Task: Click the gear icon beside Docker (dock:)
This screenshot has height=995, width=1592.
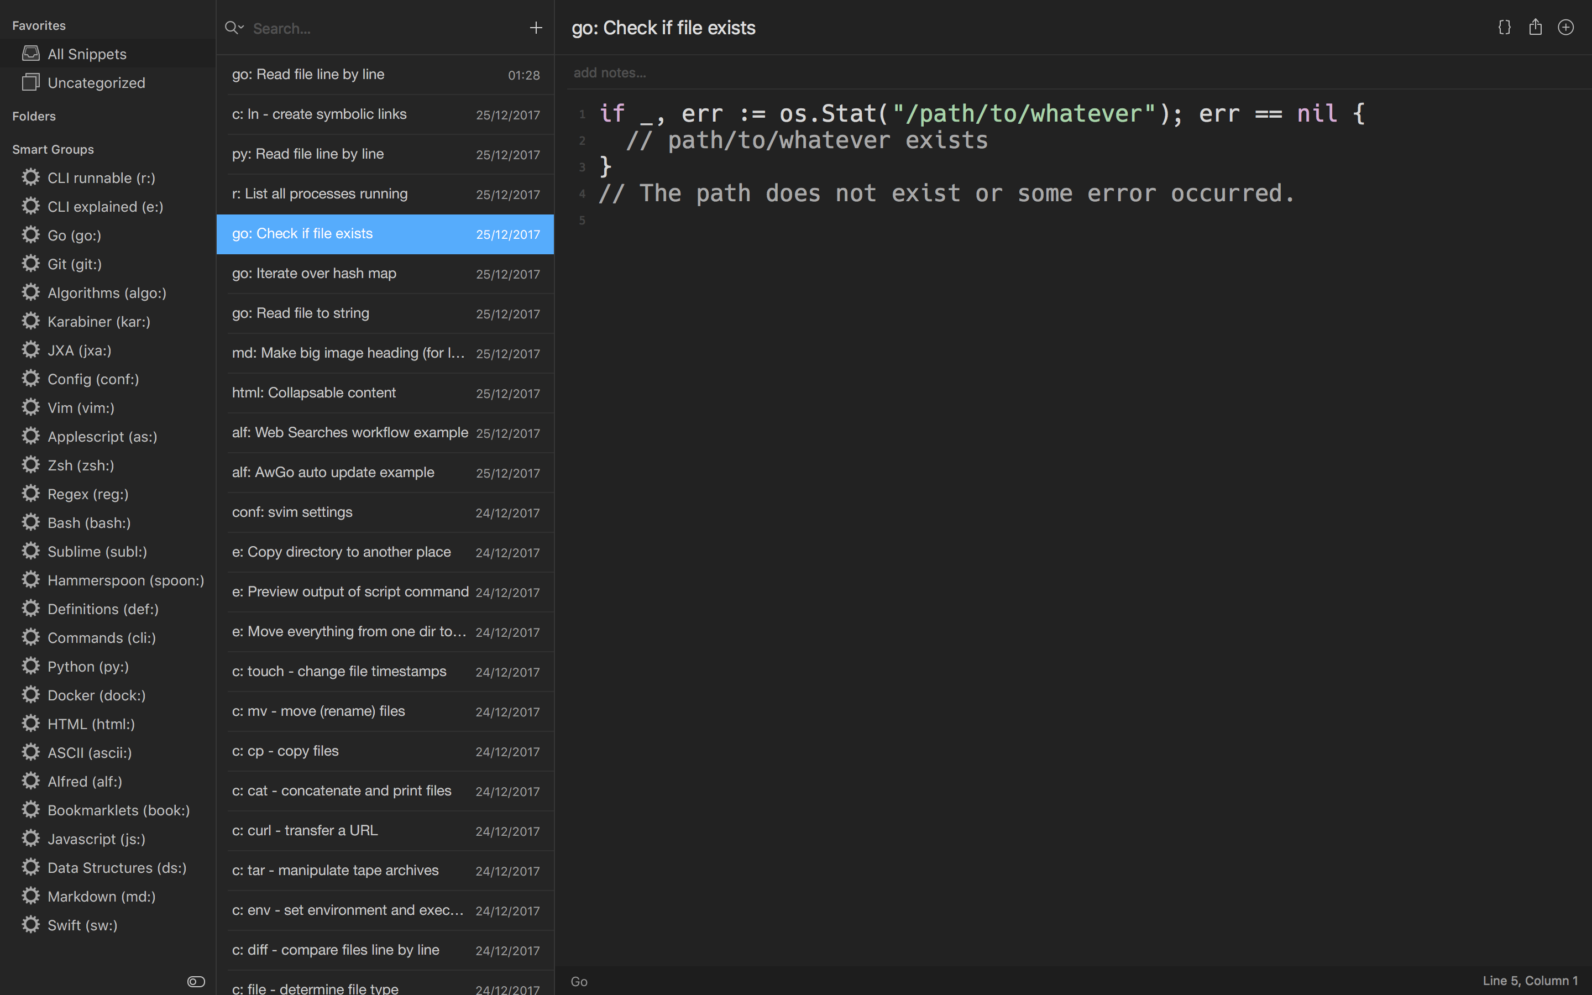Action: click(x=30, y=695)
